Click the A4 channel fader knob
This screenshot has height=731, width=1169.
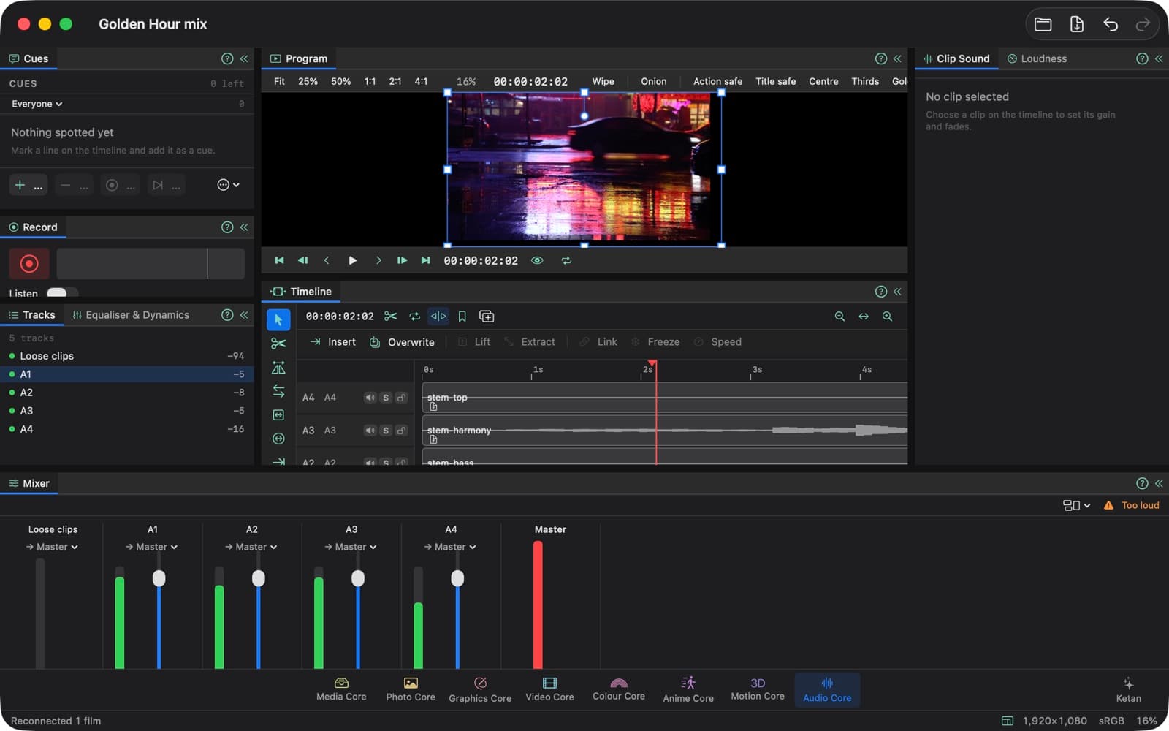coord(457,578)
